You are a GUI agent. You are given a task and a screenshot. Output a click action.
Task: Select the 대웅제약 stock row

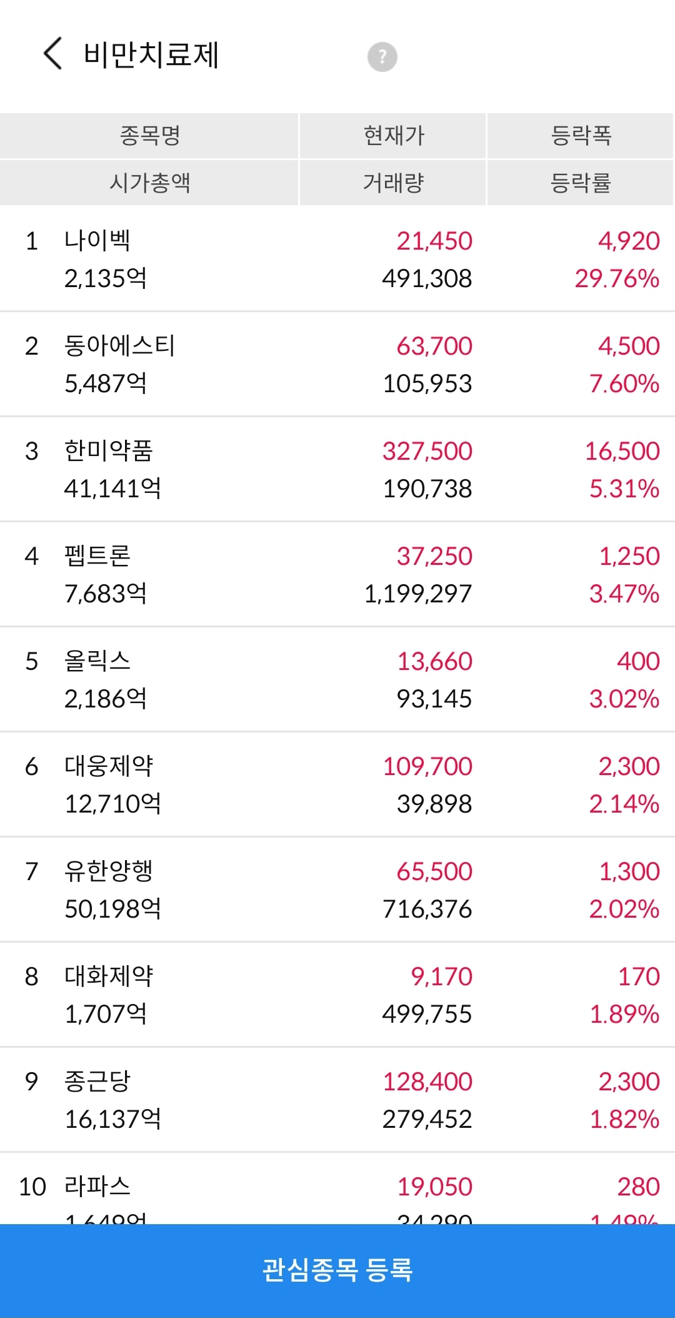pos(337,784)
